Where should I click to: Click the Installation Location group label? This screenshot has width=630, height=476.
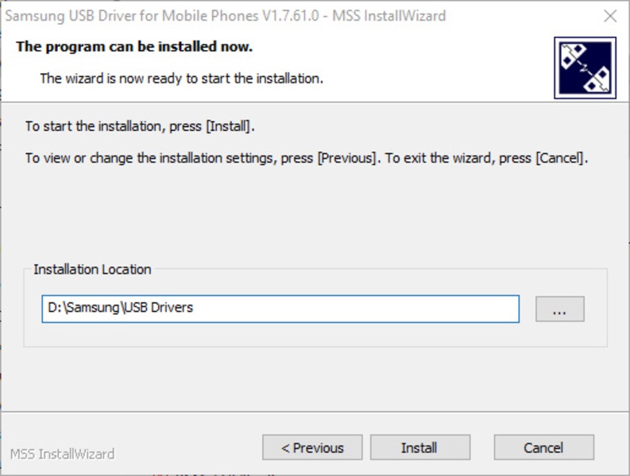tap(92, 270)
